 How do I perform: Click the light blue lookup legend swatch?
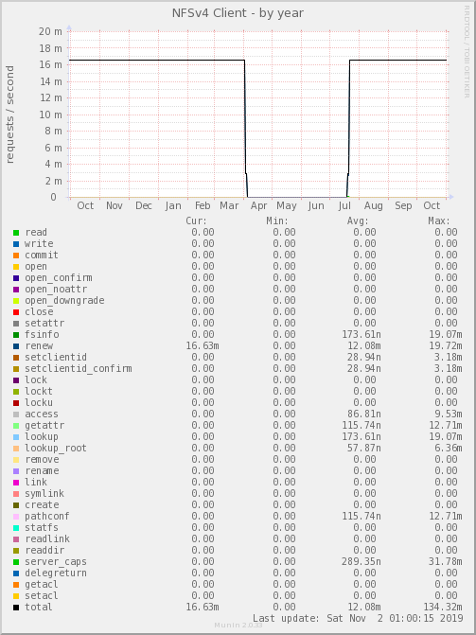pyautogui.click(x=16, y=437)
